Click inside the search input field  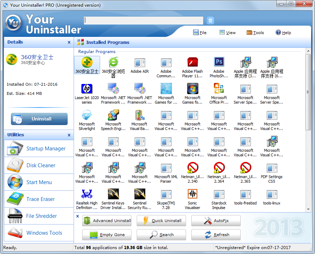coord(144,20)
